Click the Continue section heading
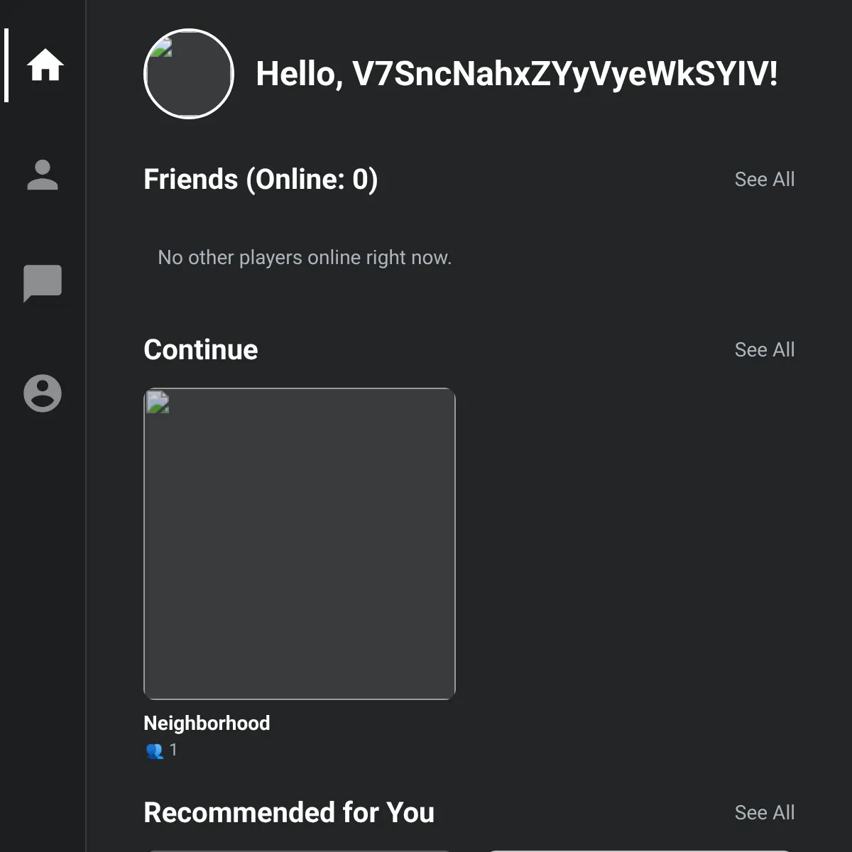 pyautogui.click(x=201, y=349)
